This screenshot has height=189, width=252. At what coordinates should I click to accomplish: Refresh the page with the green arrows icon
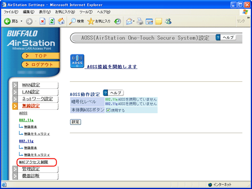pos(52,21)
